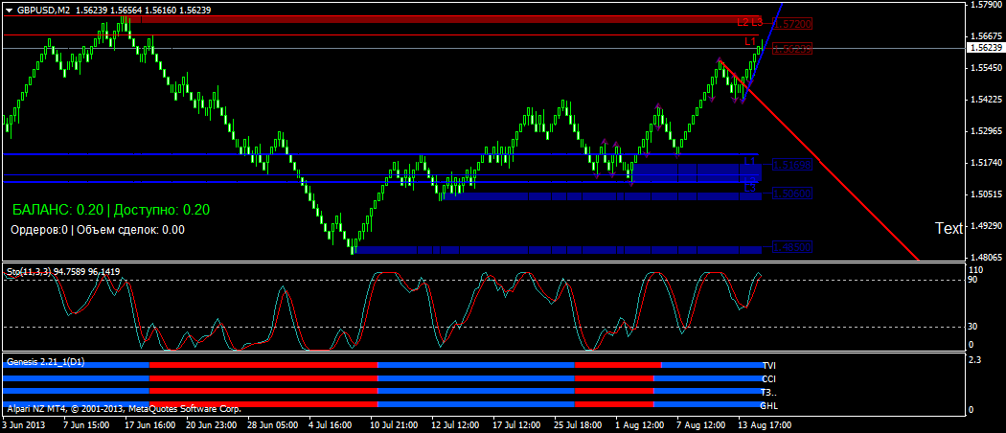Click the 110 level on stochastic scale
The image size is (1006, 433).
point(976,269)
